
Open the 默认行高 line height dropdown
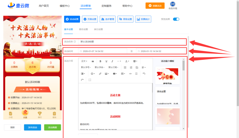tap(113, 67)
